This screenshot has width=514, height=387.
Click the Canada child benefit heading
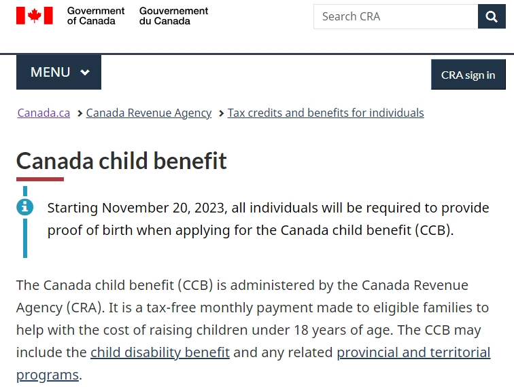[121, 161]
